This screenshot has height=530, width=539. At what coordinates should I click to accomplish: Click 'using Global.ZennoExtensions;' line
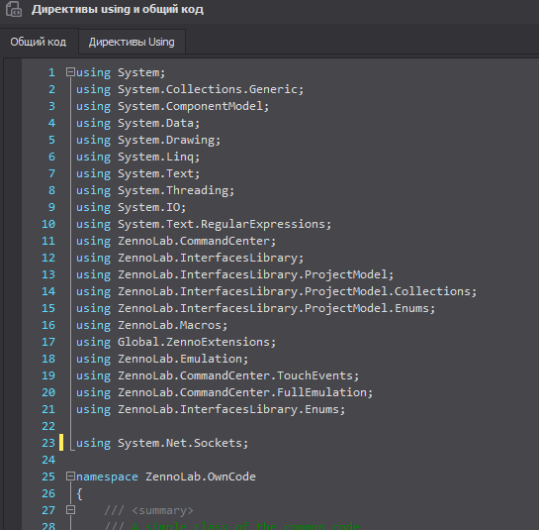[176, 342]
